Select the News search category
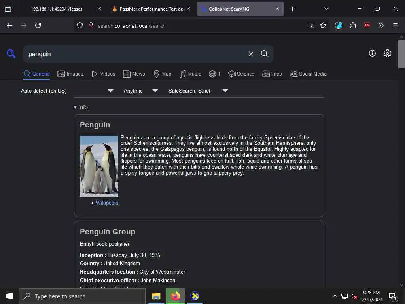Viewport: 405px width, 304px height. [x=134, y=74]
